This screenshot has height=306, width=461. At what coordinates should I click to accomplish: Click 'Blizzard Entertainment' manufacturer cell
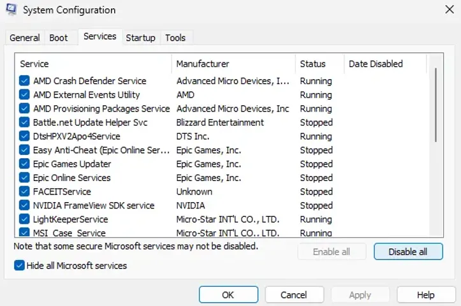[220, 122]
